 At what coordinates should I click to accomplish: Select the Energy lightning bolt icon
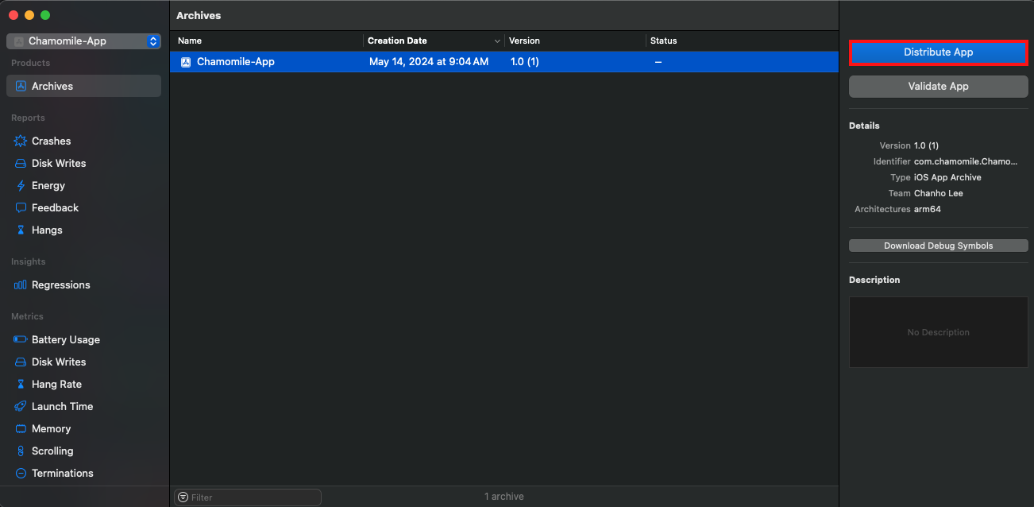pos(21,185)
